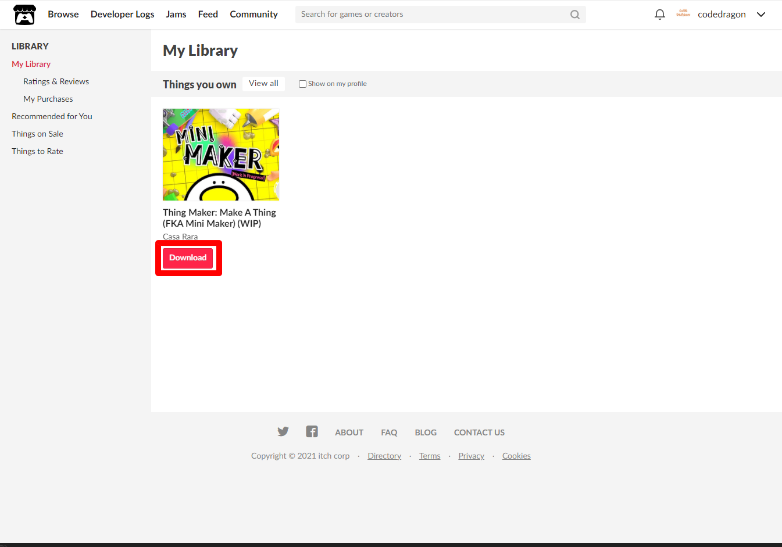Click the itch.io logo icon

[24, 15]
